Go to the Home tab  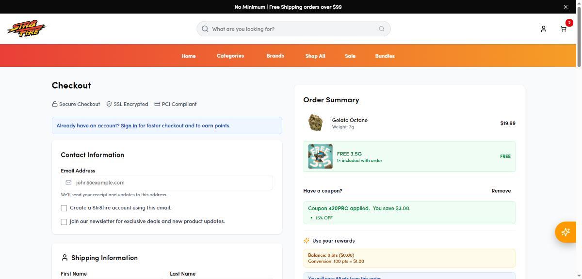point(188,56)
